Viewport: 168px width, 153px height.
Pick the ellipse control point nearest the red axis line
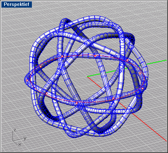[113, 98]
